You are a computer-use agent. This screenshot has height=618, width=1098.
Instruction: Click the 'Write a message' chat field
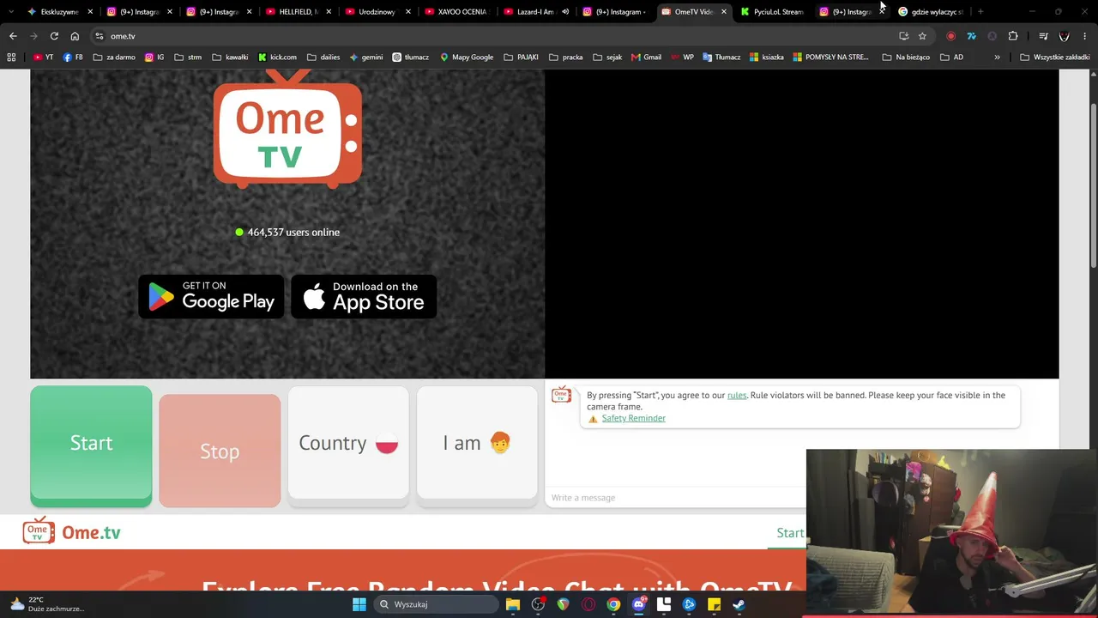pos(676,498)
